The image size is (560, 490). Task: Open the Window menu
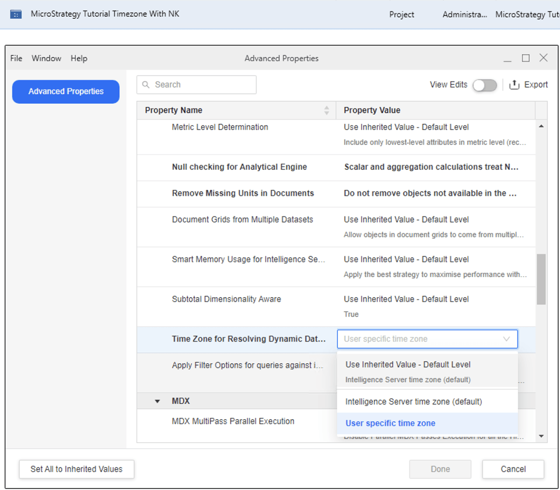click(47, 58)
